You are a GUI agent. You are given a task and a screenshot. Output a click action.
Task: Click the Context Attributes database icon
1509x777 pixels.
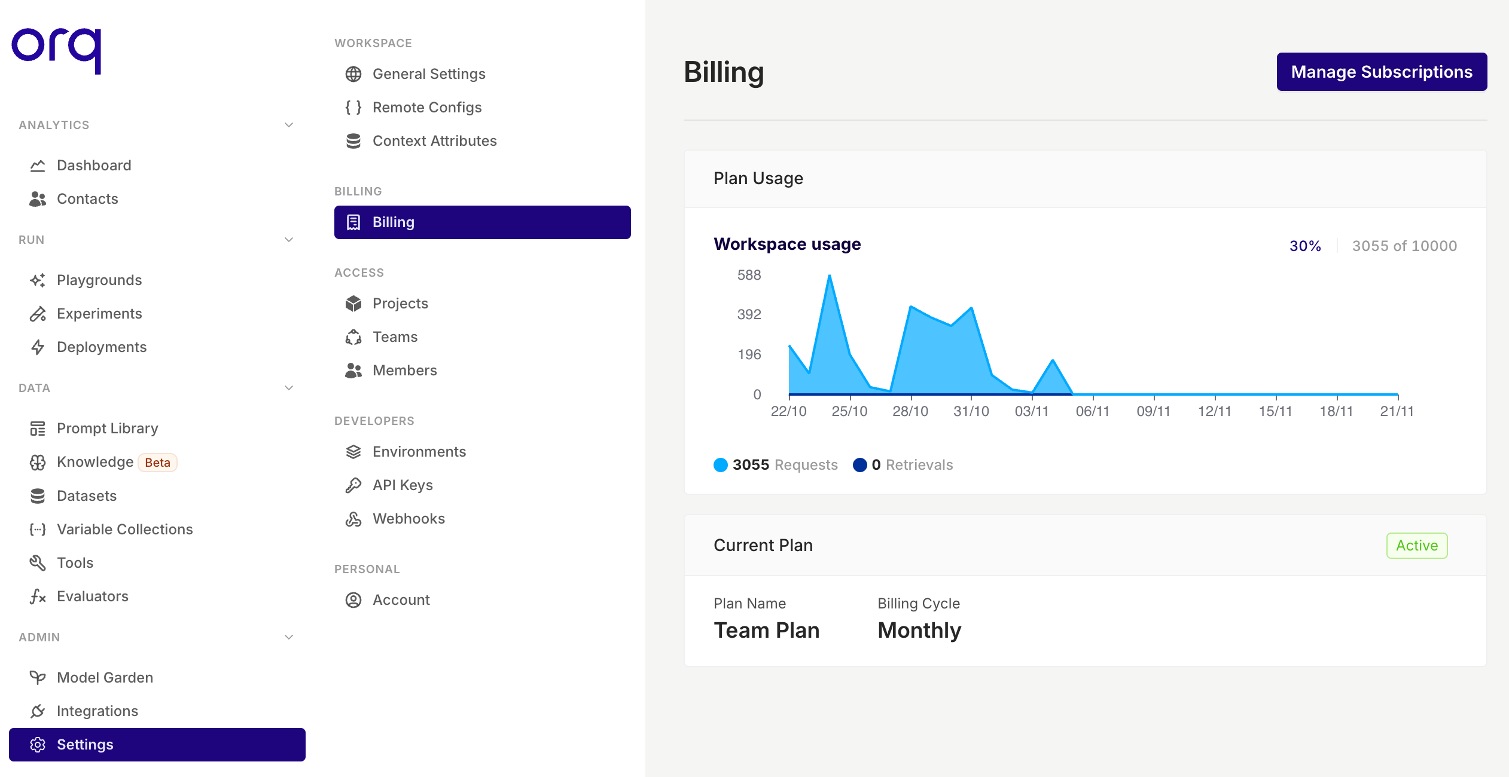pos(353,141)
